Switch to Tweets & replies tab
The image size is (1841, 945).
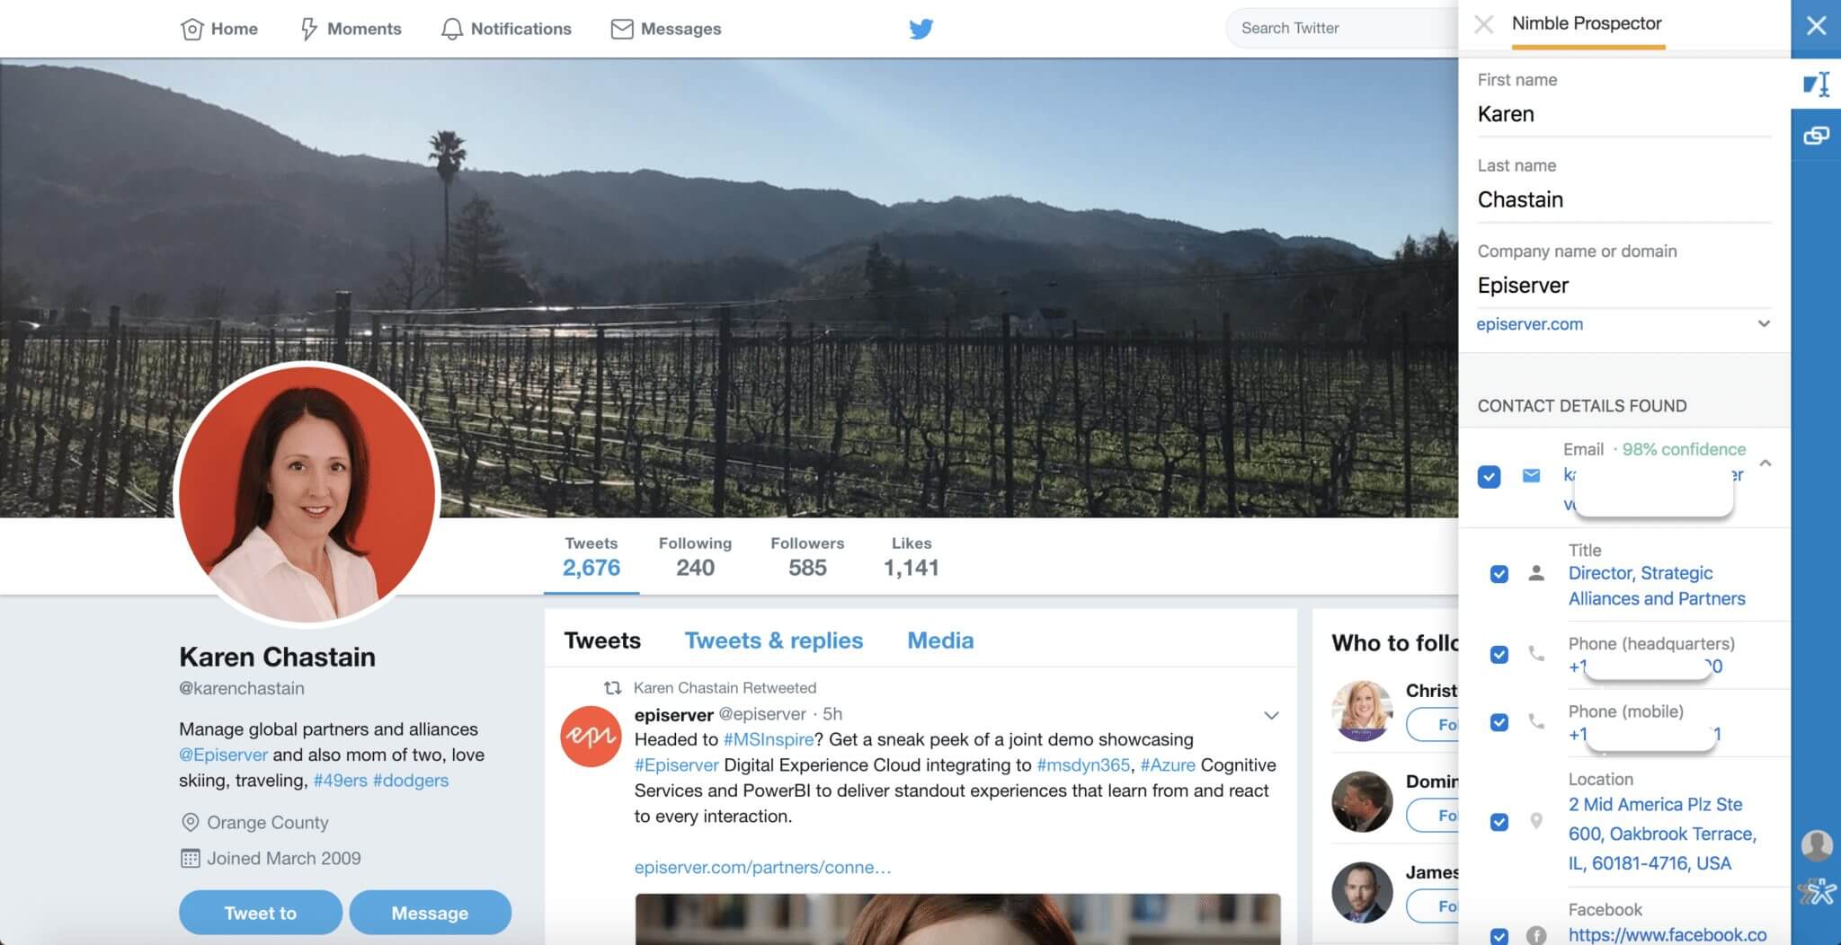coord(773,640)
